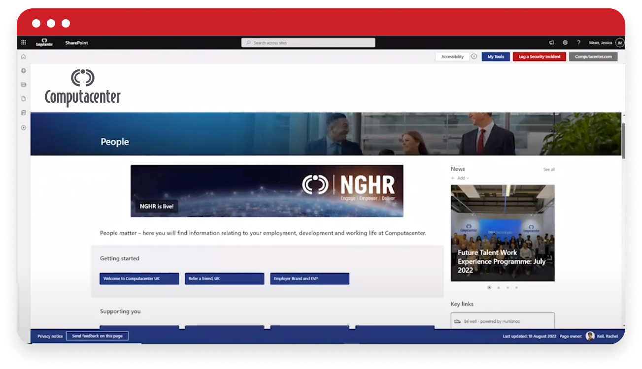This screenshot has height=369, width=642.
Task: Open the Help question mark icon
Action: pos(578,43)
